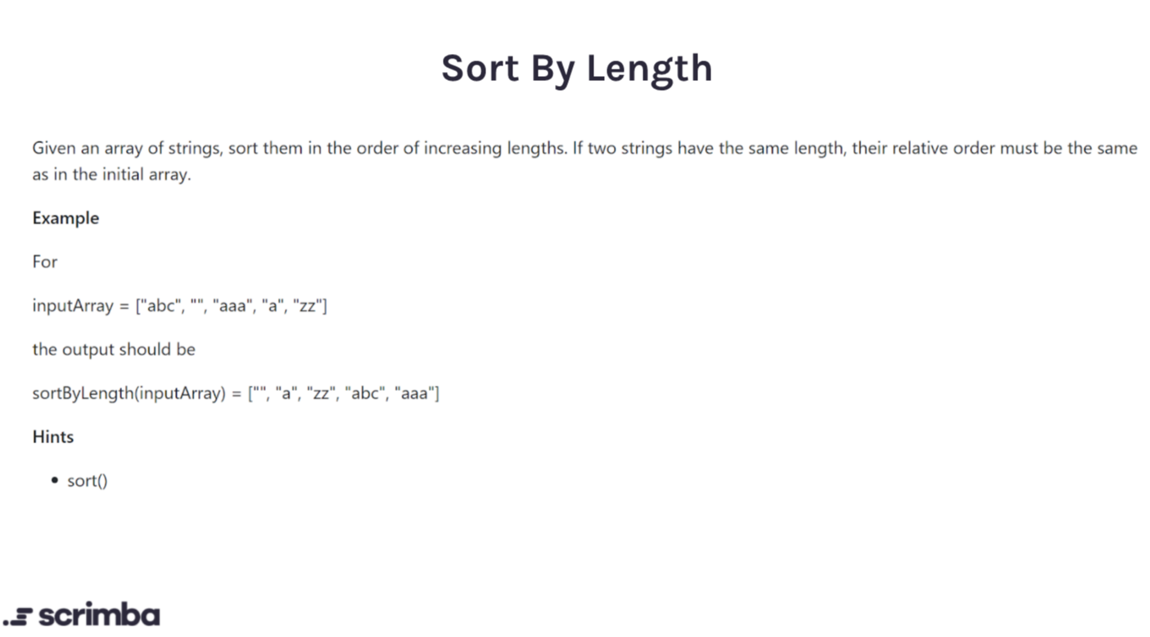Click "sortByLength(inputArray)" function call text
Image resolution: width=1150 pixels, height=637 pixels.
[x=129, y=393]
